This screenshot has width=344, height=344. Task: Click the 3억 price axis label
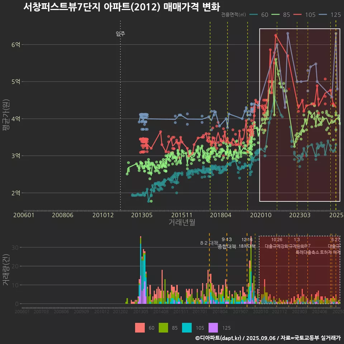coord(16,156)
